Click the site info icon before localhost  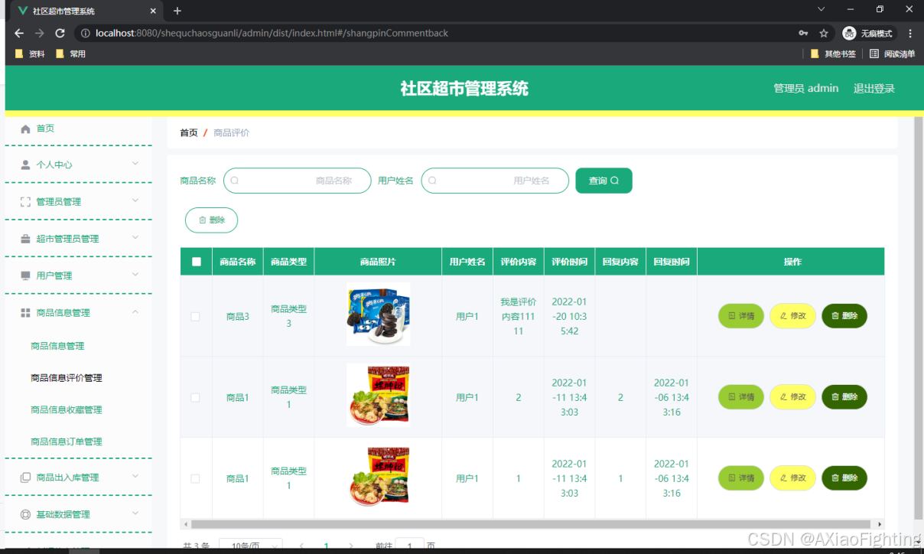point(85,33)
